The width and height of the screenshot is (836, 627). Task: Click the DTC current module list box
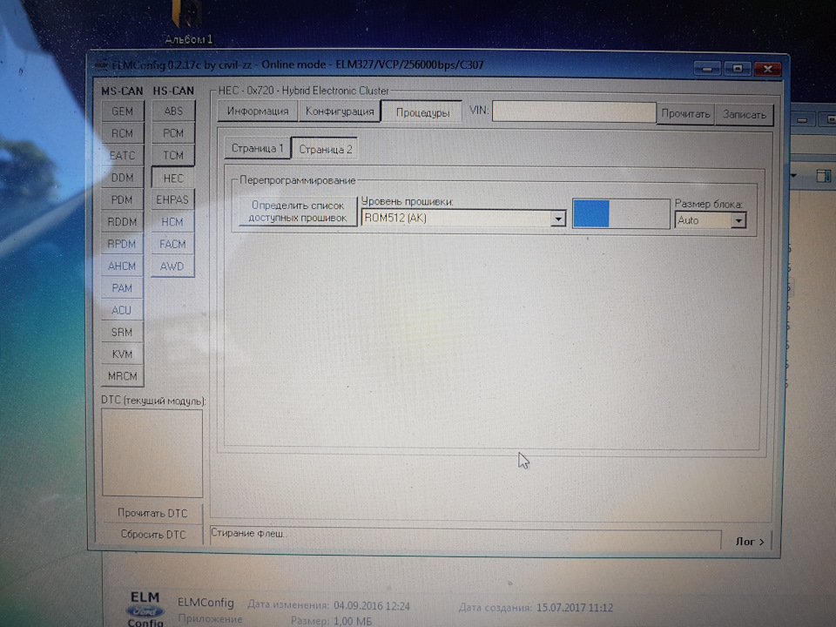[x=152, y=453]
